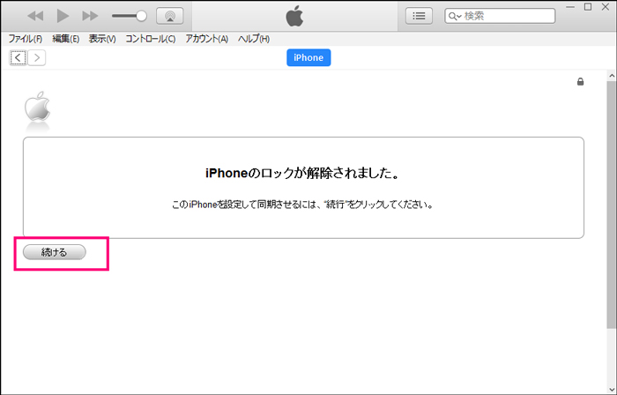
Task: Click heading iPhoneのロックが解除されました。
Action: tap(302, 173)
